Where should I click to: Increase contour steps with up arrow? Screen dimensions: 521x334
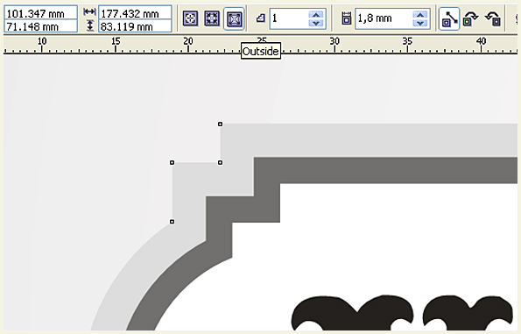click(315, 14)
